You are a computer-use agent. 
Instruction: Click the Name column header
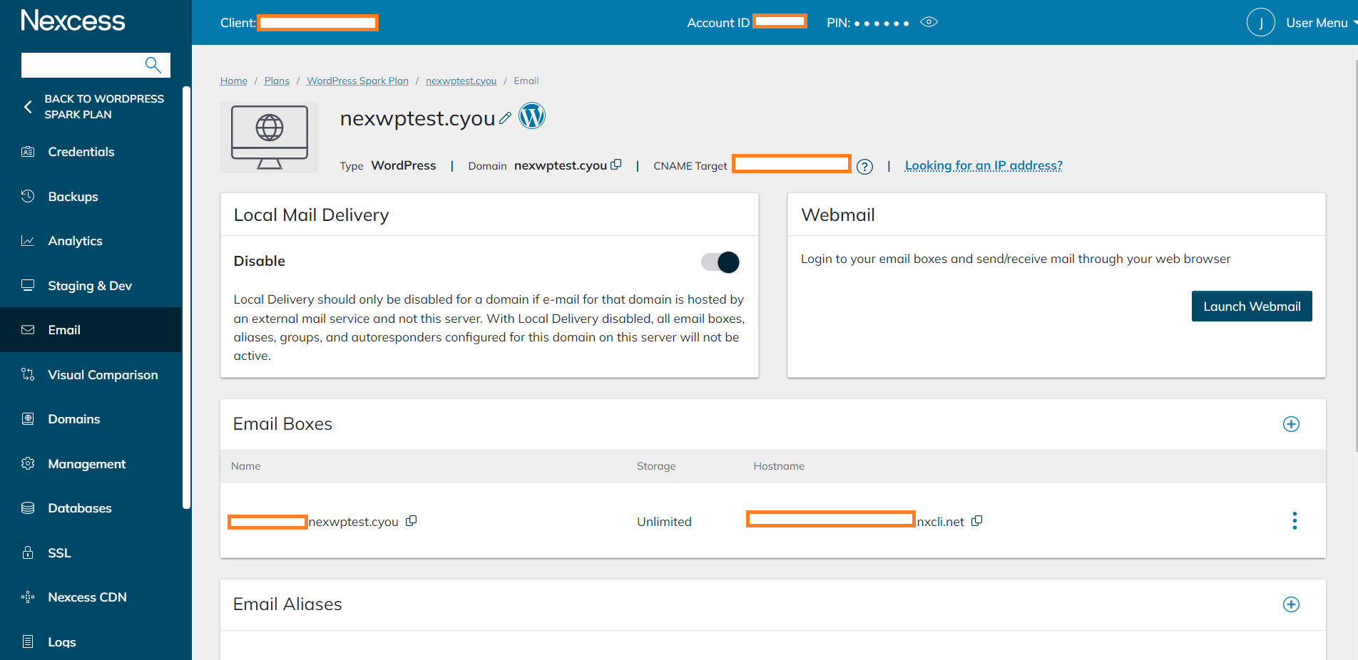[245, 466]
